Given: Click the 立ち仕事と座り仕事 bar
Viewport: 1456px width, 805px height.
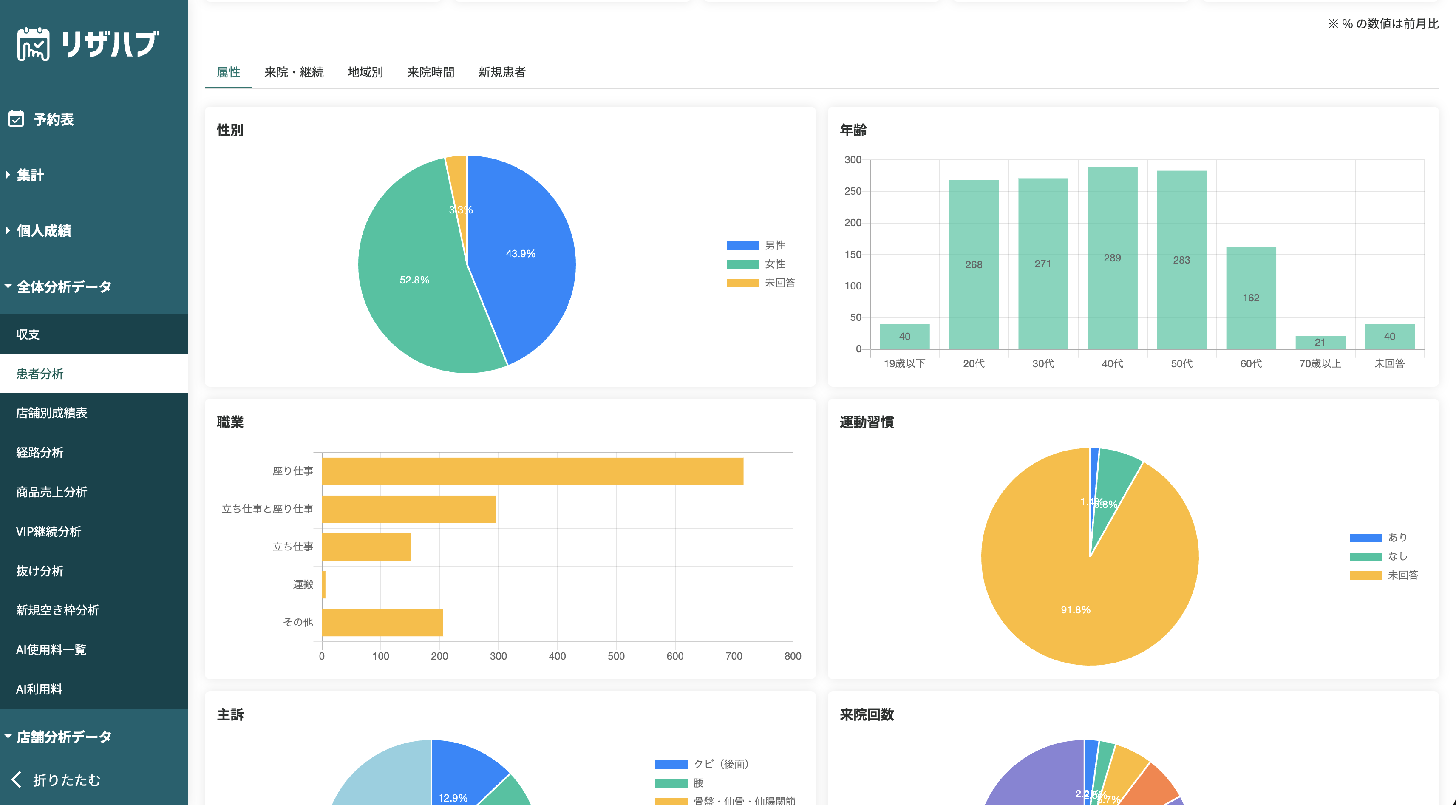Looking at the screenshot, I should (409, 509).
